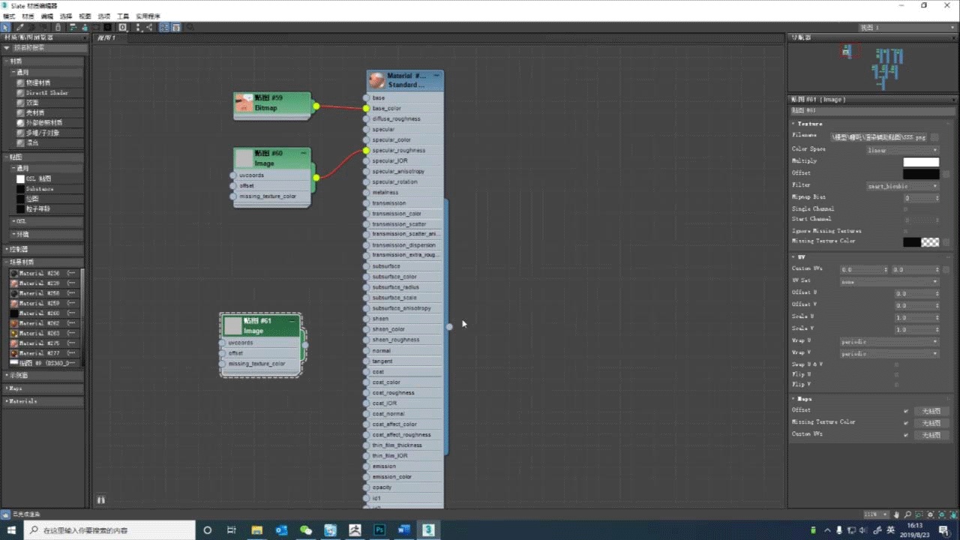Toggle Custom UVs map enable checkbox
The height and width of the screenshot is (540, 960).
[906, 435]
